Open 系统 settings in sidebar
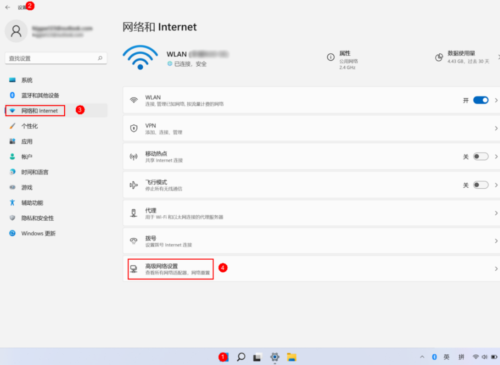The height and width of the screenshot is (365, 500). [x=27, y=80]
